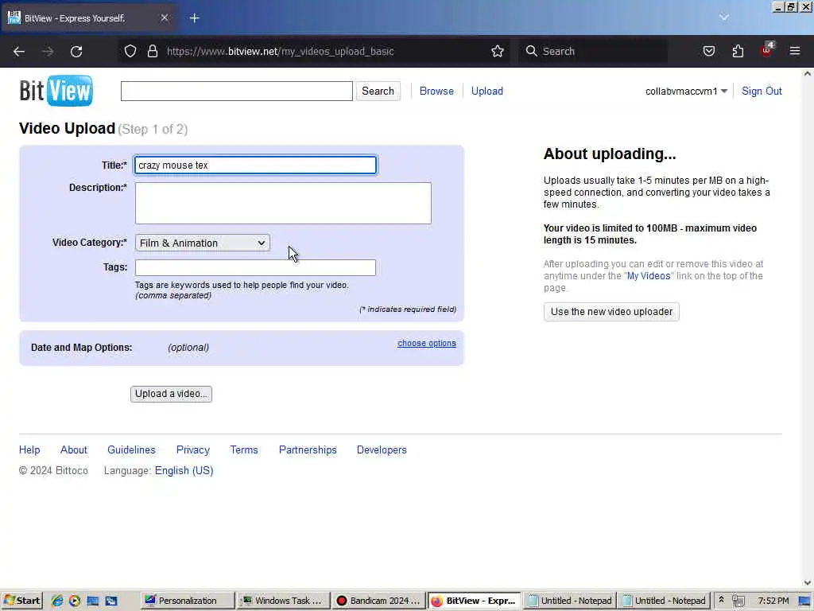The image size is (814, 611).
Task: Close the BitView browser tab
Action: (164, 18)
